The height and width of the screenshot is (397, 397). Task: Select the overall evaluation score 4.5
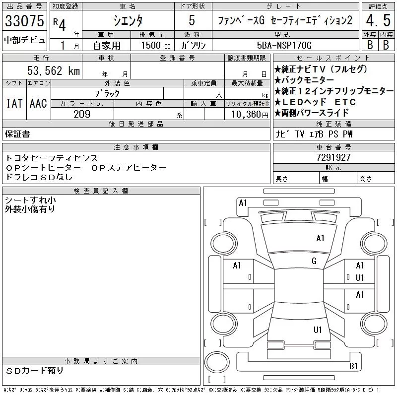[378, 20]
